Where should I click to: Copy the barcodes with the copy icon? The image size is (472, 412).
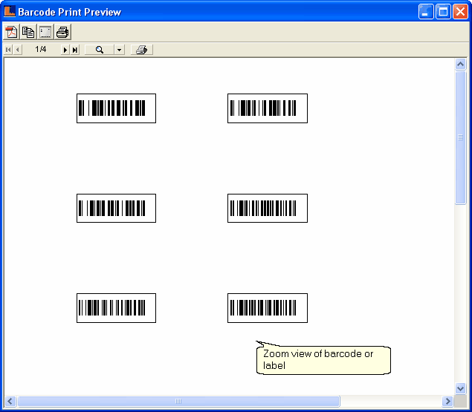28,32
